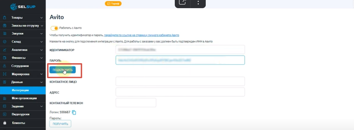Expand the Задания chevron
The image size is (354, 130).
click(x=41, y=106)
